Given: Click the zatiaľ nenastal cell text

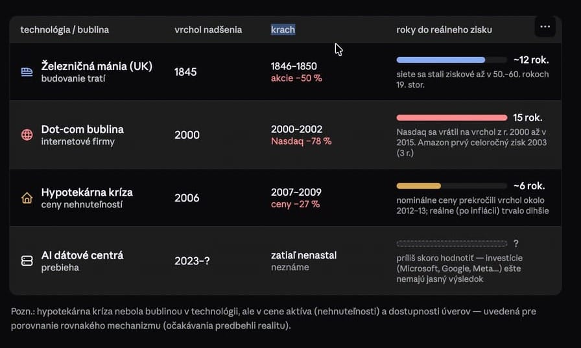Looking at the screenshot, I should click(304, 255).
